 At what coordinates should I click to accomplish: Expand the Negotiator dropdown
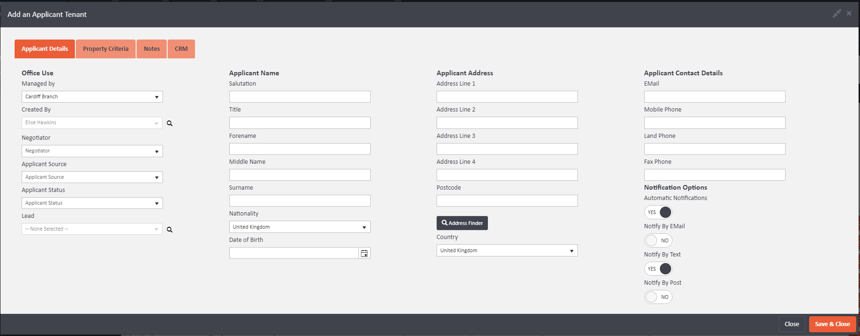pos(92,151)
